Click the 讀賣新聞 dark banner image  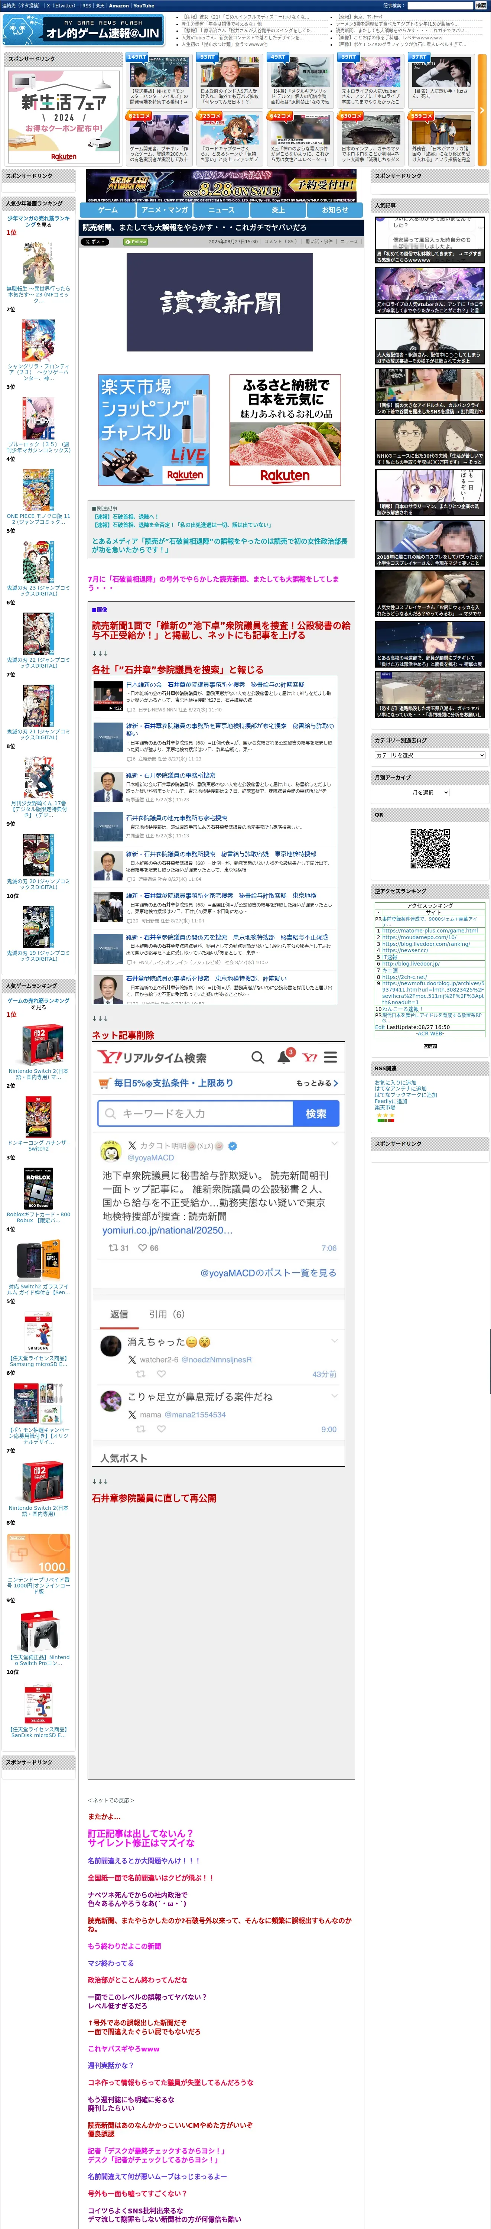220,302
